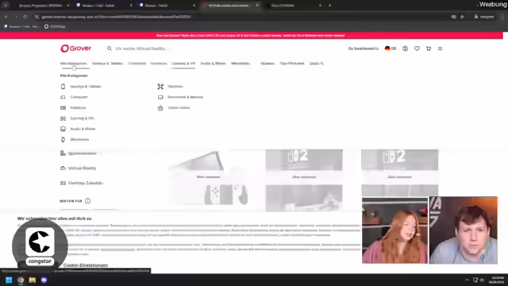Expand the Alle Kategorien navigation menu
The width and height of the screenshot is (508, 286).
74,64
